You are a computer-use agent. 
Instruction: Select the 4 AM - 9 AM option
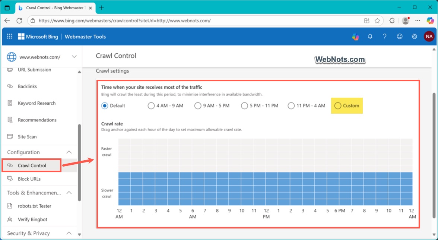(x=151, y=105)
